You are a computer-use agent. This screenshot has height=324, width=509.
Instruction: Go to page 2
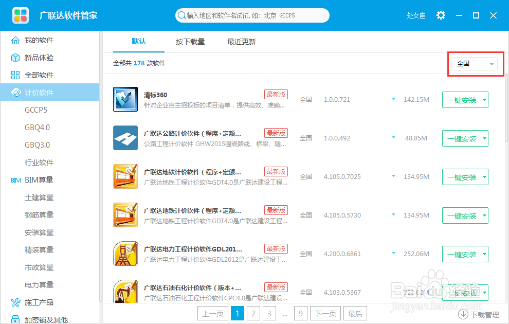pos(253,314)
